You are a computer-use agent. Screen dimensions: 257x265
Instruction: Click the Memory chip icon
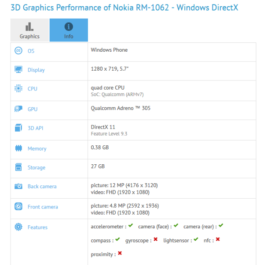(x=18, y=148)
